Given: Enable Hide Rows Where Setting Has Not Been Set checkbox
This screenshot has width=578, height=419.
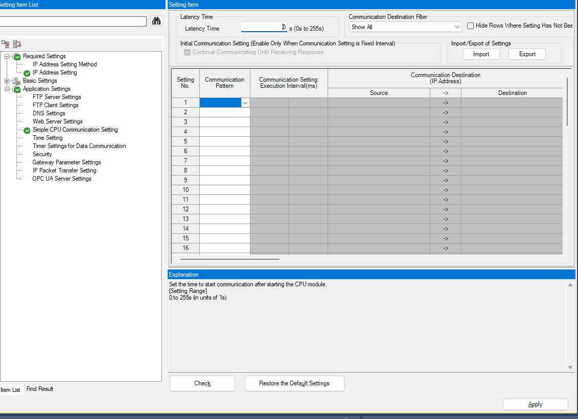Looking at the screenshot, I should 470,26.
